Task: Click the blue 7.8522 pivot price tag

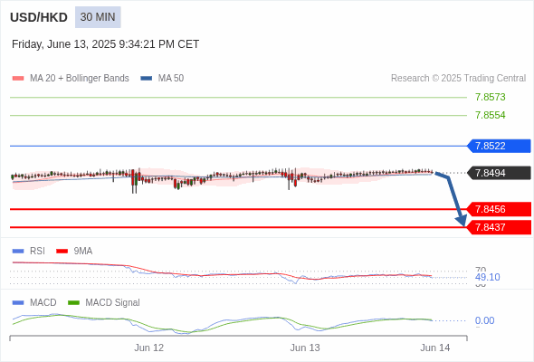Action: (499, 146)
